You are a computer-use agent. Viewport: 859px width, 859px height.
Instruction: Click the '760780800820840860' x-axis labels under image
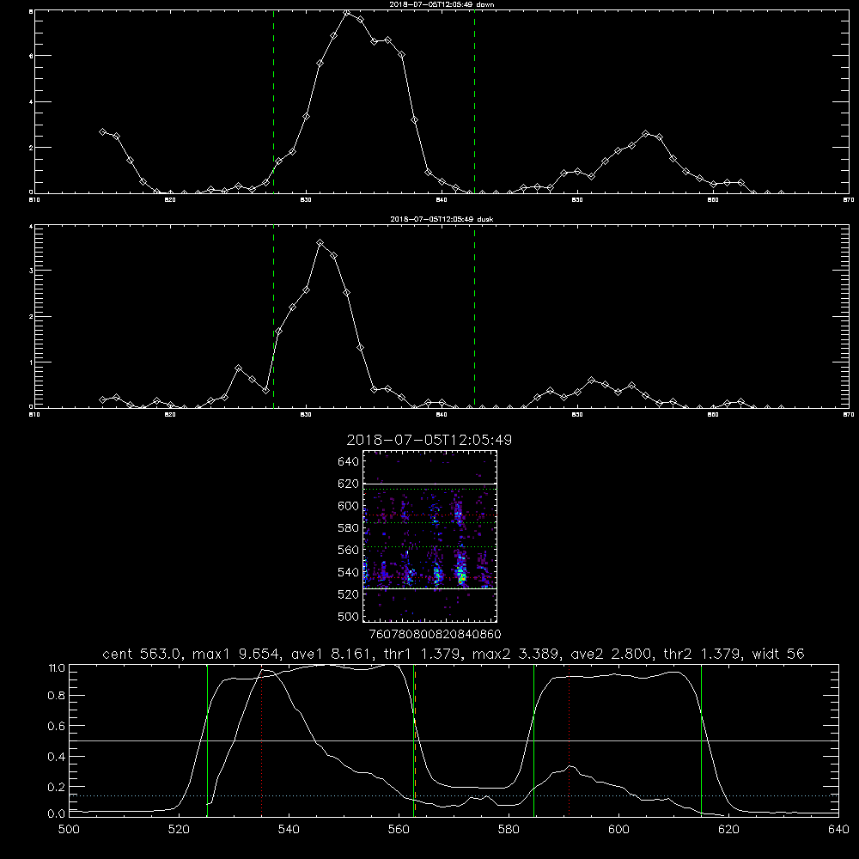[x=436, y=635]
